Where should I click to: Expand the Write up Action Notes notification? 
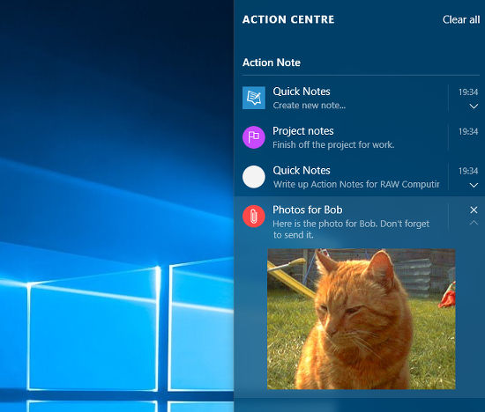click(x=474, y=185)
